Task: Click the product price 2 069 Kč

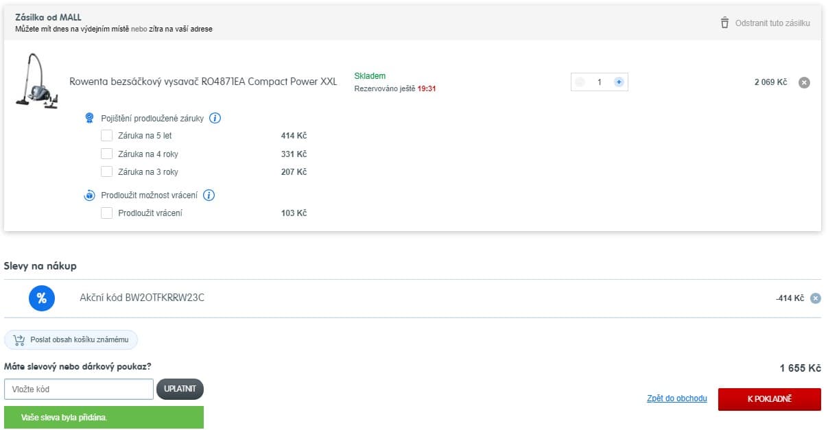Action: [x=770, y=82]
